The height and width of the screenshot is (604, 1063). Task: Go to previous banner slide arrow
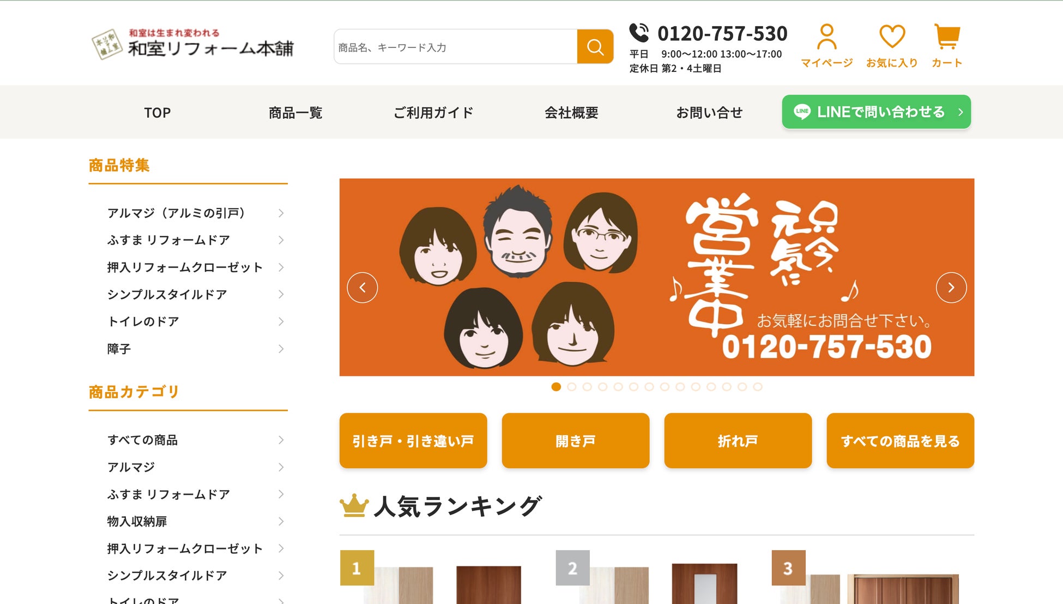(x=363, y=288)
